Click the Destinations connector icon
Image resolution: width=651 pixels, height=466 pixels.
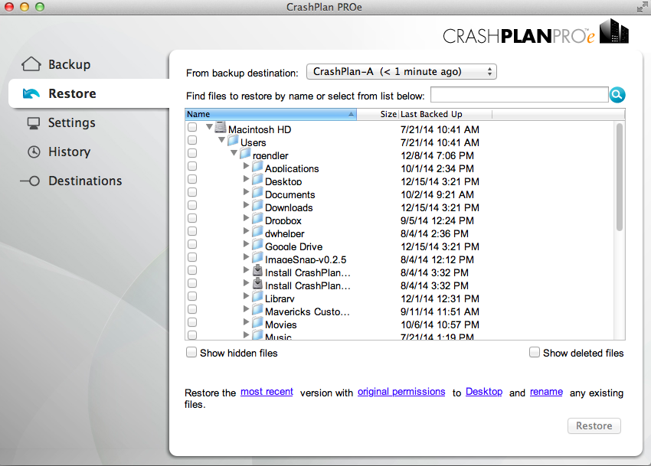point(30,181)
